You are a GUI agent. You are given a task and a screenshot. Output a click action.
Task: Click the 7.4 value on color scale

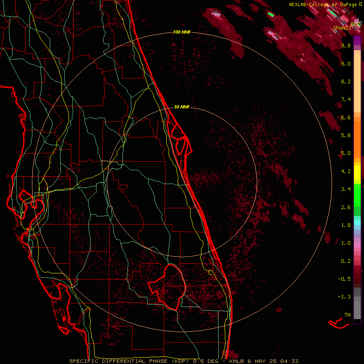point(346,99)
